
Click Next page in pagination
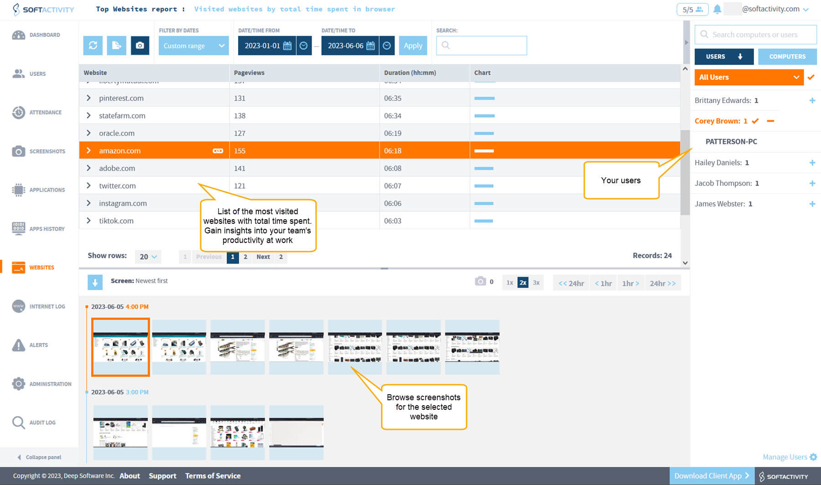(x=263, y=257)
